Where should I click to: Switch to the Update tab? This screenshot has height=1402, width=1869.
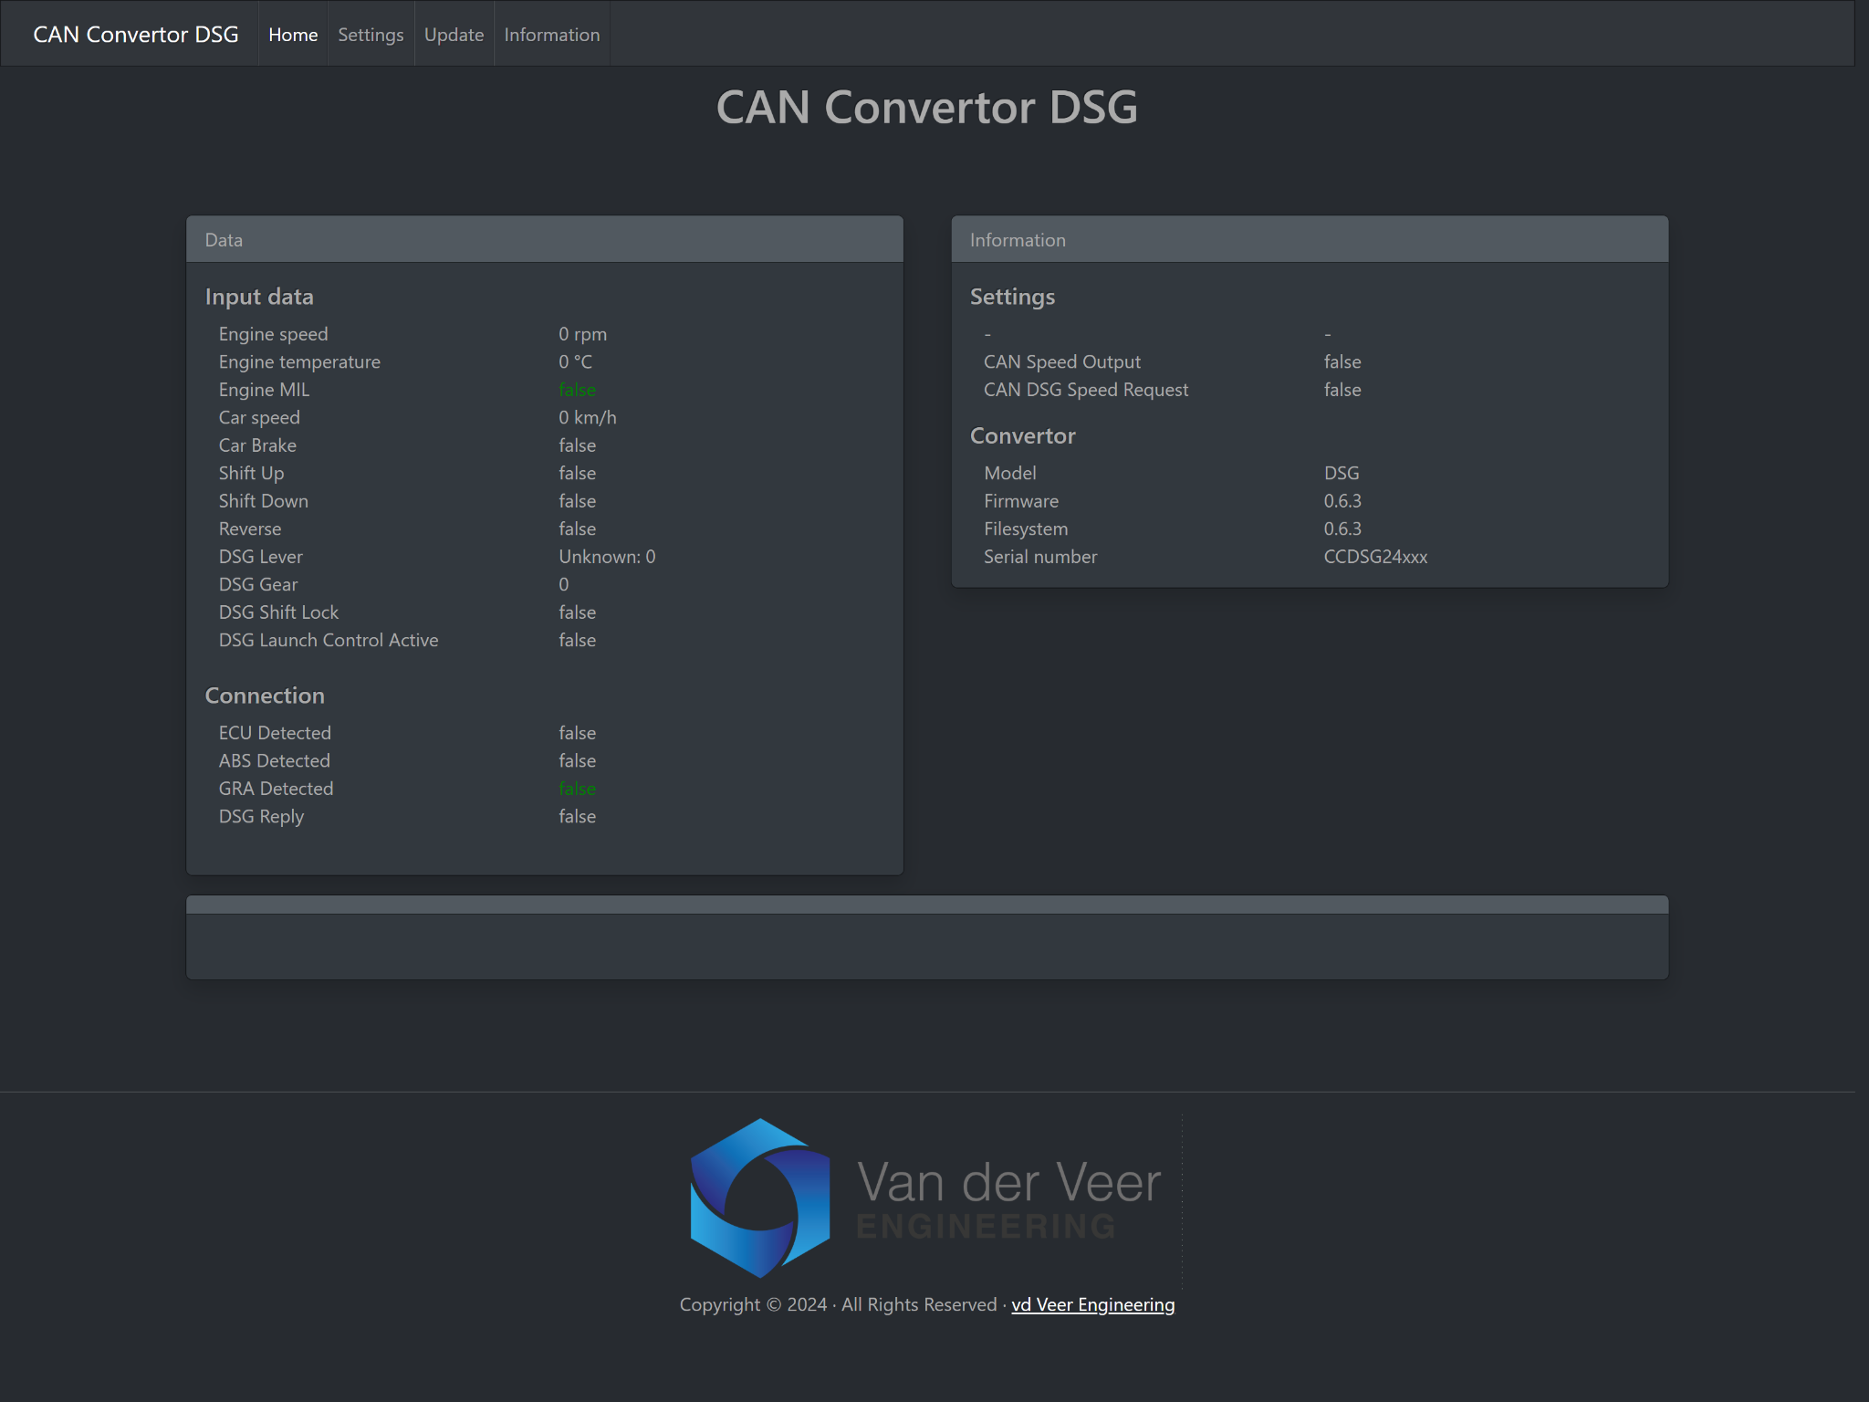[x=454, y=34]
